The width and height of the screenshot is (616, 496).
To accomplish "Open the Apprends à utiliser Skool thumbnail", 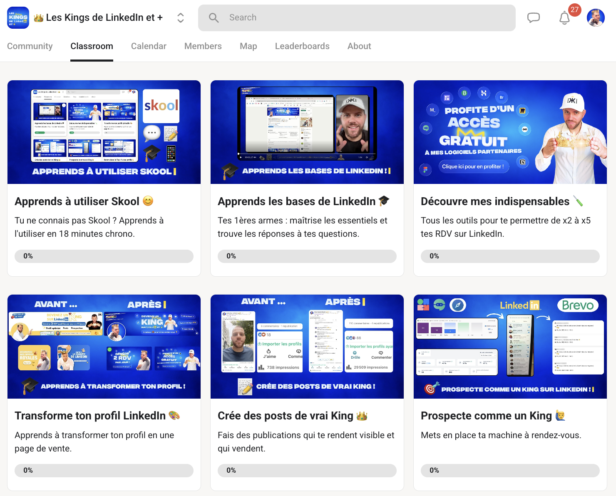I will tap(104, 132).
